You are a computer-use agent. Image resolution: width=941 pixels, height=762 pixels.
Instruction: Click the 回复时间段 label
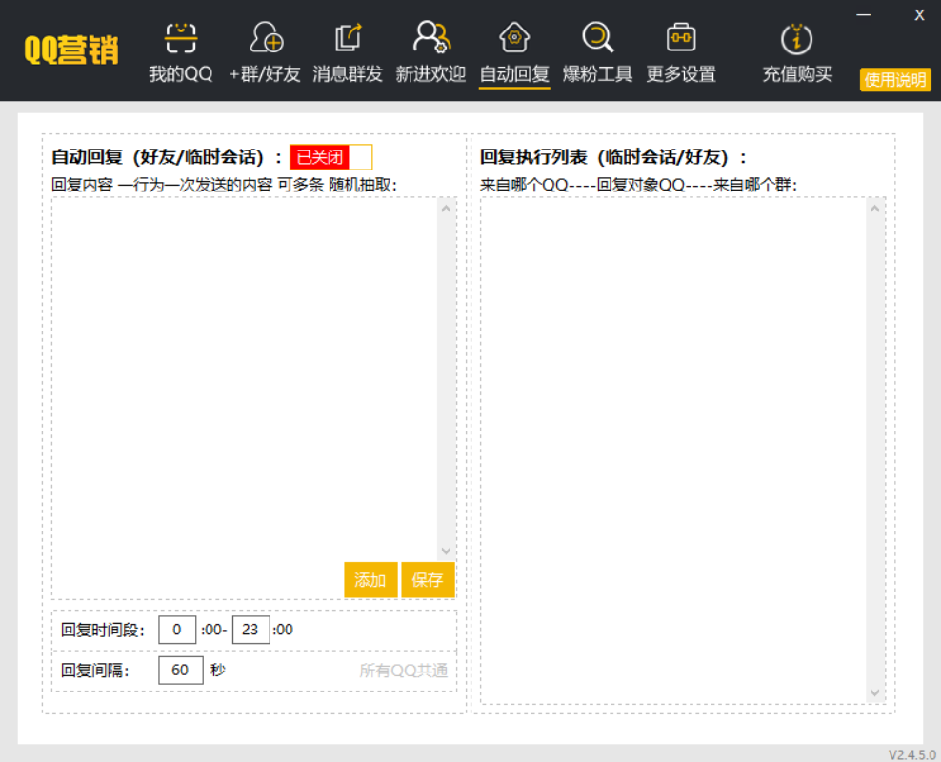click(103, 630)
